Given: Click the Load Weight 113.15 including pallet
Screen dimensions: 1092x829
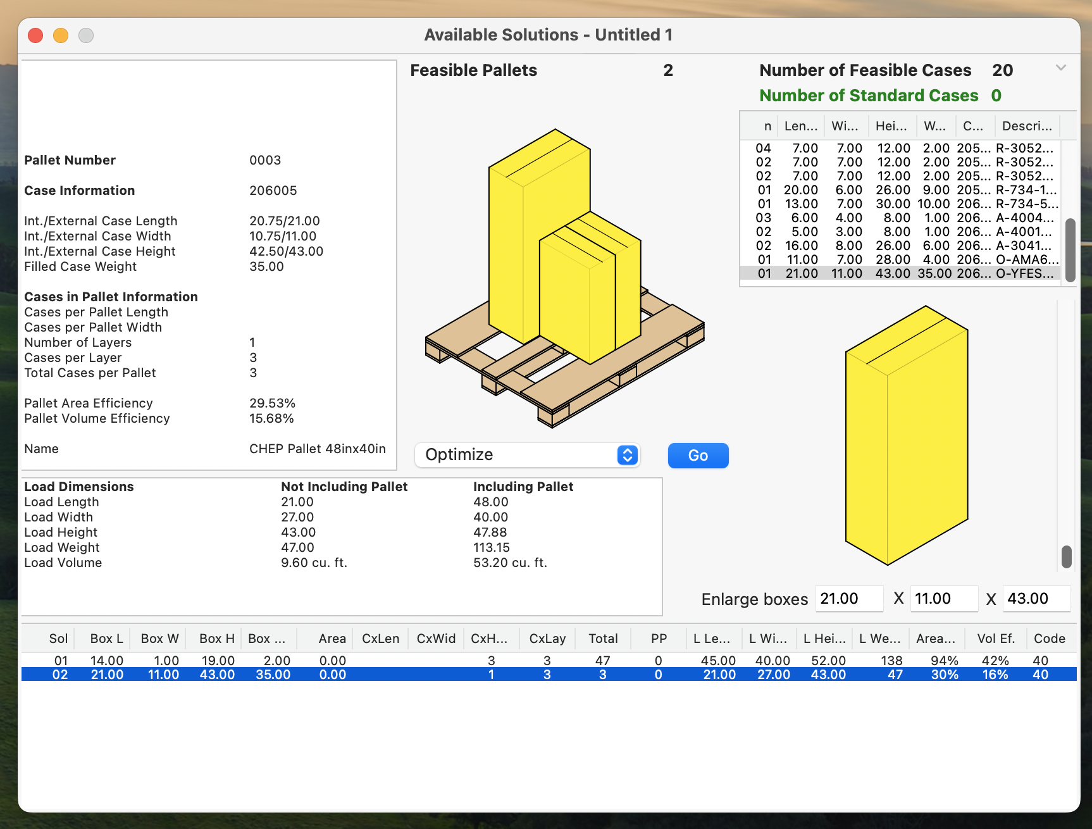Looking at the screenshot, I should click(491, 547).
